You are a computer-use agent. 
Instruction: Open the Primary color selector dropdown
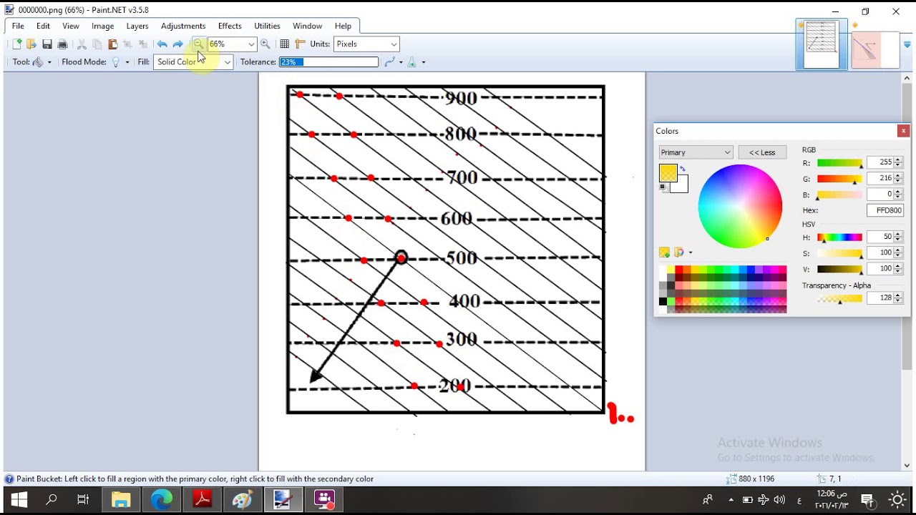[x=696, y=152]
